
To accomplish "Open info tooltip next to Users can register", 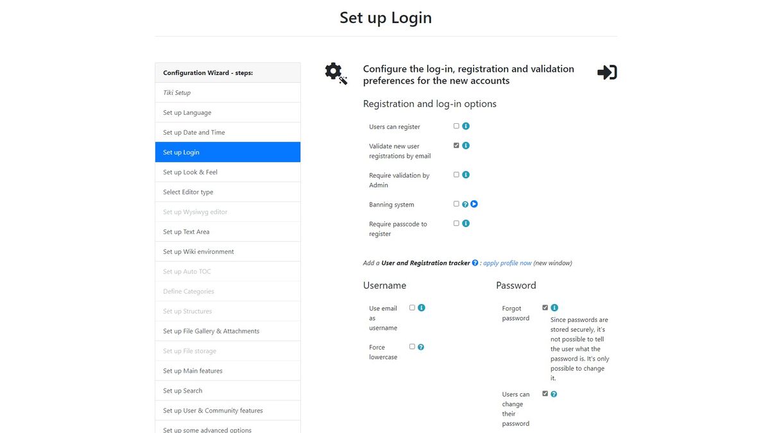I will click(x=466, y=126).
